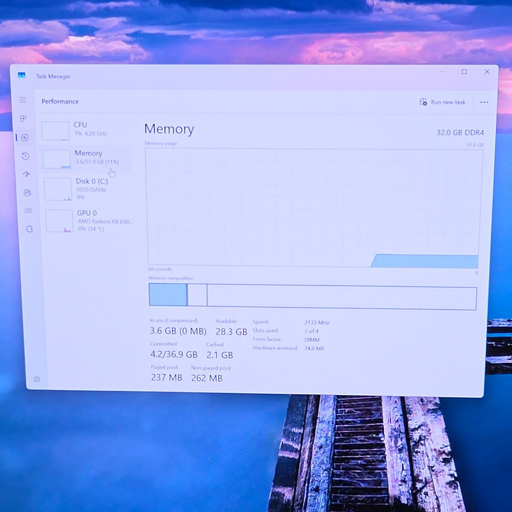This screenshot has height=512, width=512.
Task: Click the Run new task button
Action: (442, 102)
